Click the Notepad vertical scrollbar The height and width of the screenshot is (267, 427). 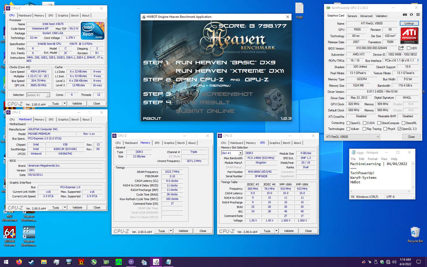413,175
